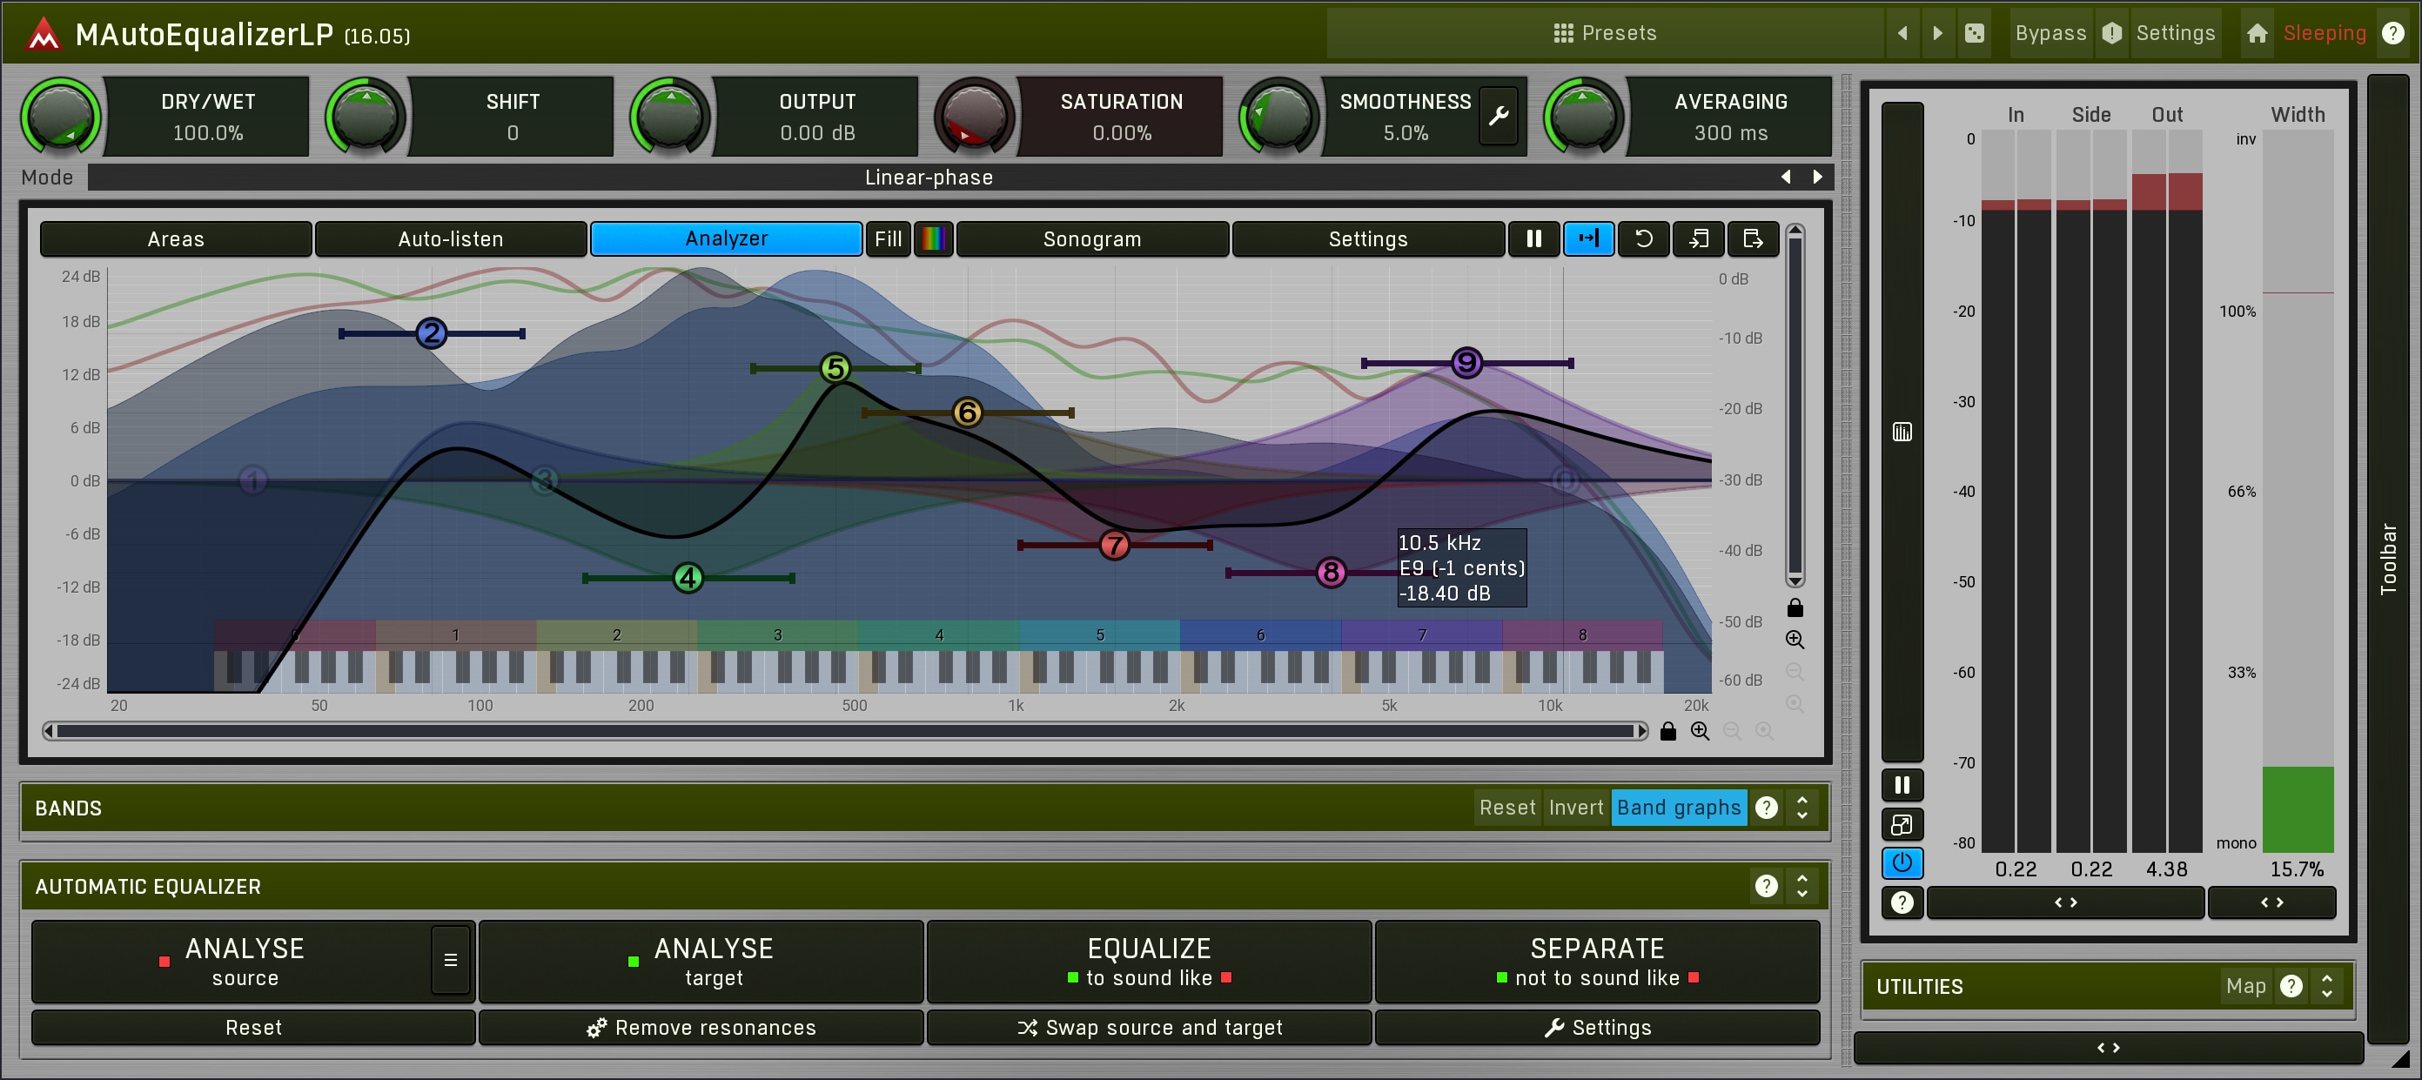Toggle the meters power button

click(x=1901, y=863)
